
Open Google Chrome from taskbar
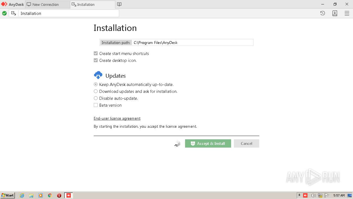50,195
